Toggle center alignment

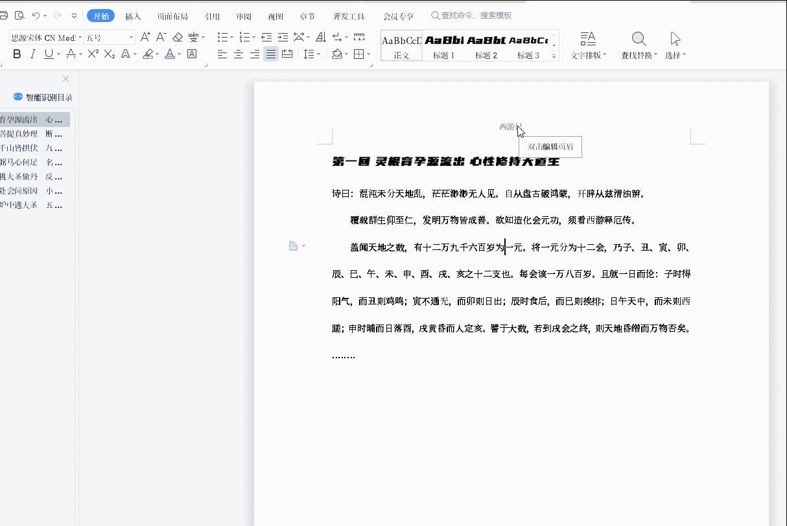point(238,54)
